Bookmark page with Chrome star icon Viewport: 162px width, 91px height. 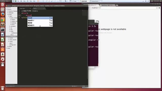[x=157, y=8]
